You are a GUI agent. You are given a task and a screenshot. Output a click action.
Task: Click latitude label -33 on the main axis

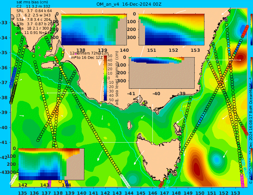pyautogui.click(x=4, y=23)
